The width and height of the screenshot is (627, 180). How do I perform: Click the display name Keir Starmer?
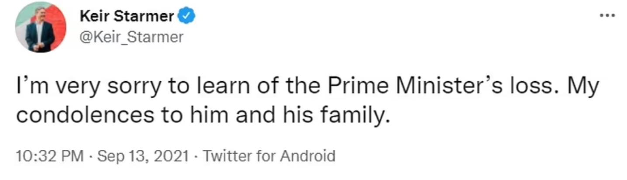(127, 17)
